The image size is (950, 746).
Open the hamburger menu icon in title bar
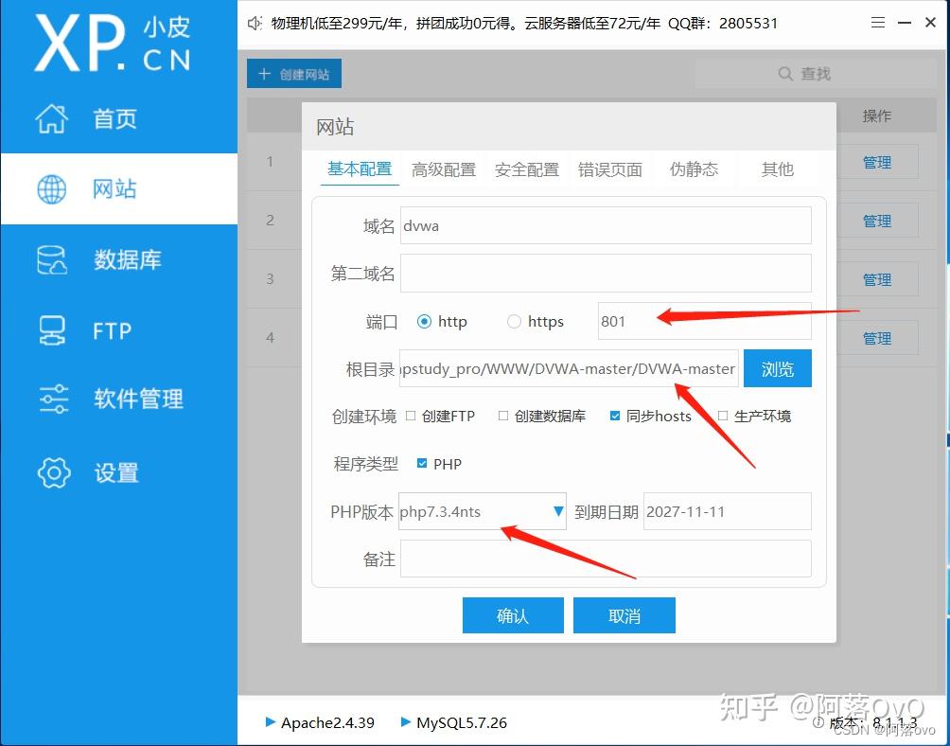coord(878,23)
